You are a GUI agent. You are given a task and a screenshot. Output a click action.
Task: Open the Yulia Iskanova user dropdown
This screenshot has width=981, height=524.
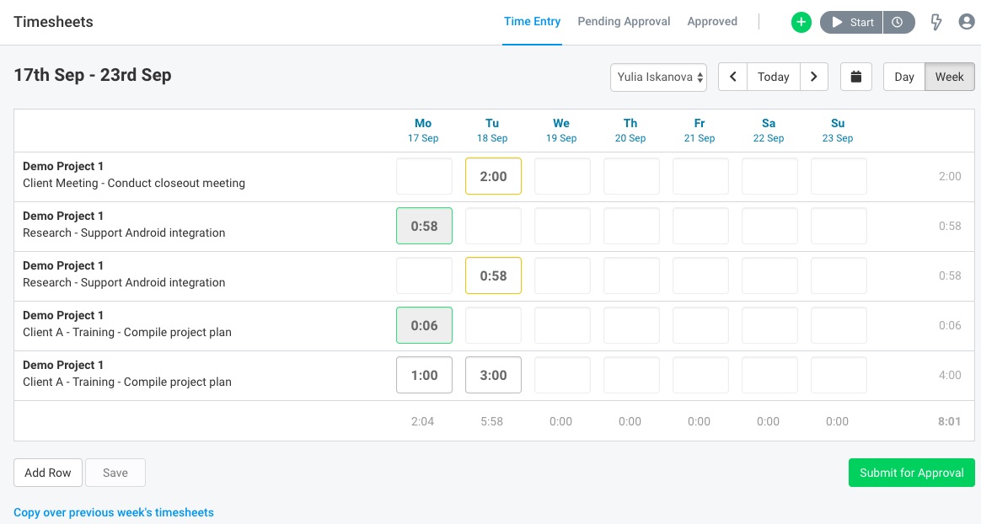[x=659, y=77]
